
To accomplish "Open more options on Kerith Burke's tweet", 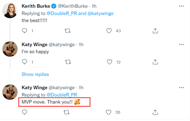I will pyautogui.click(x=181, y=6).
